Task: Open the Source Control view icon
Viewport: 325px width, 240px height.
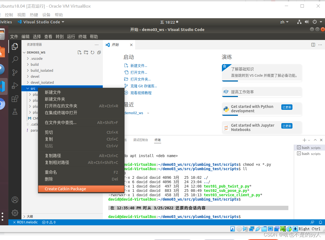Action: click(15, 73)
